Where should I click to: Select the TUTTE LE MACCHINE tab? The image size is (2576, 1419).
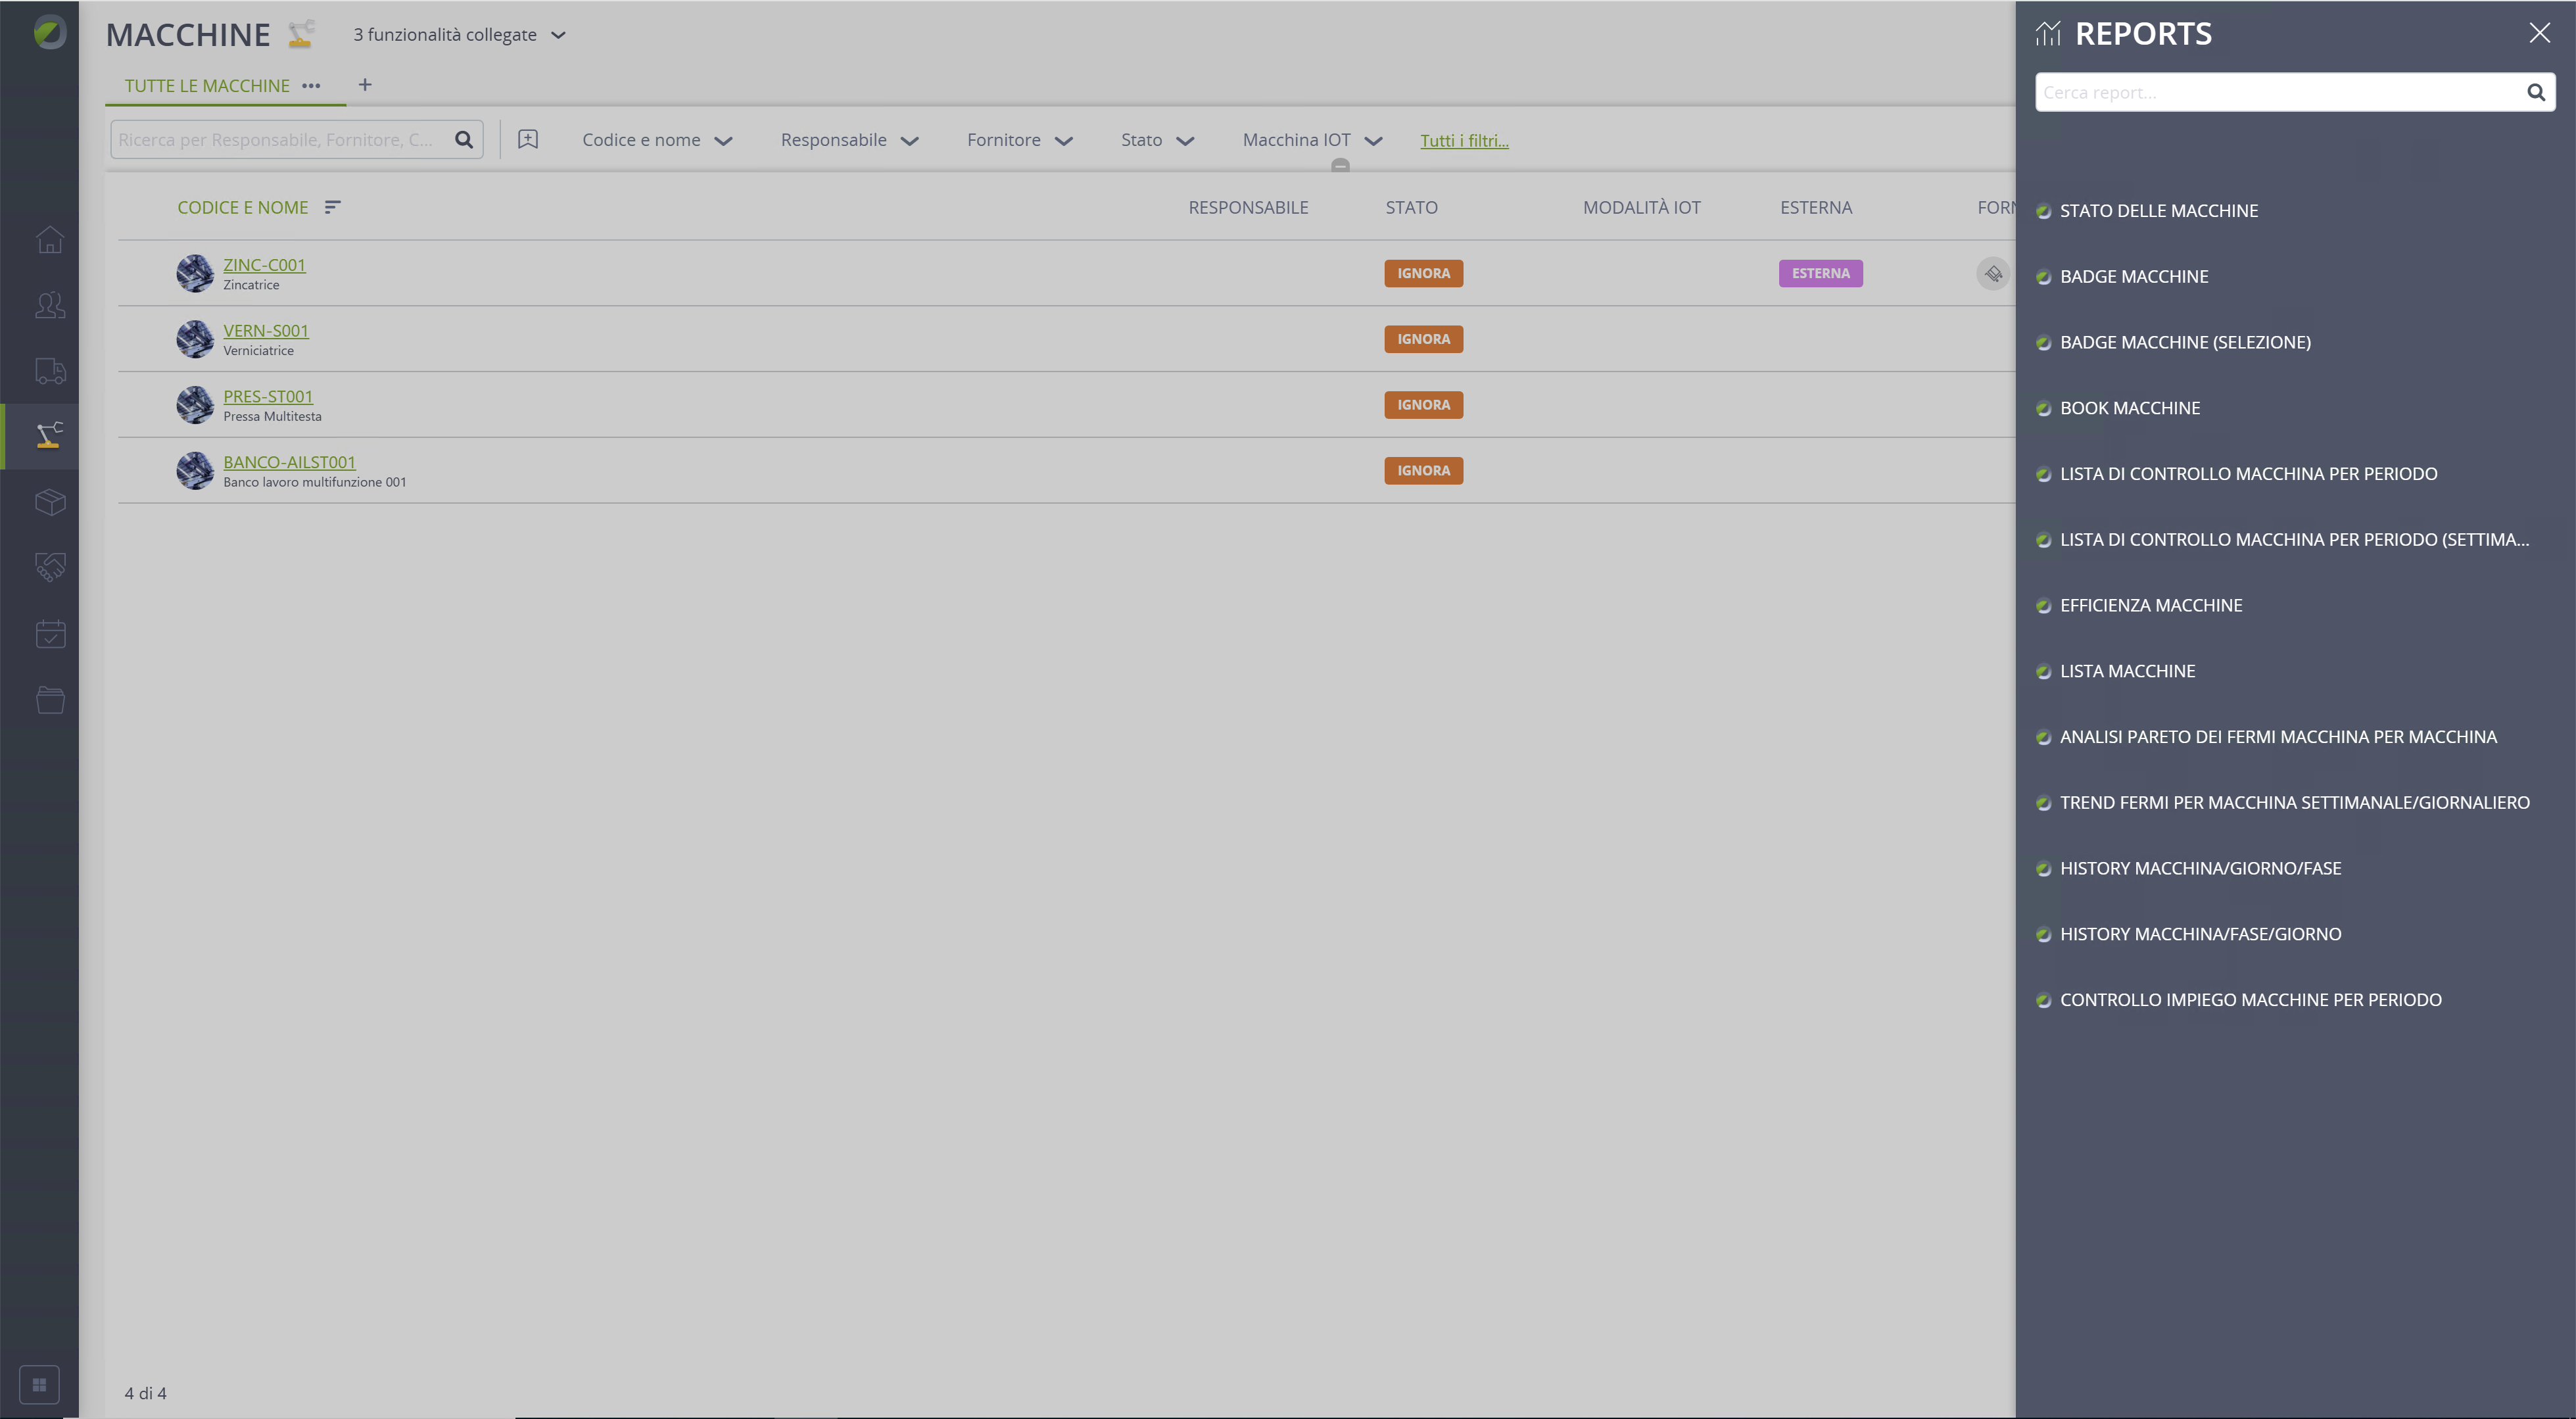click(x=207, y=86)
